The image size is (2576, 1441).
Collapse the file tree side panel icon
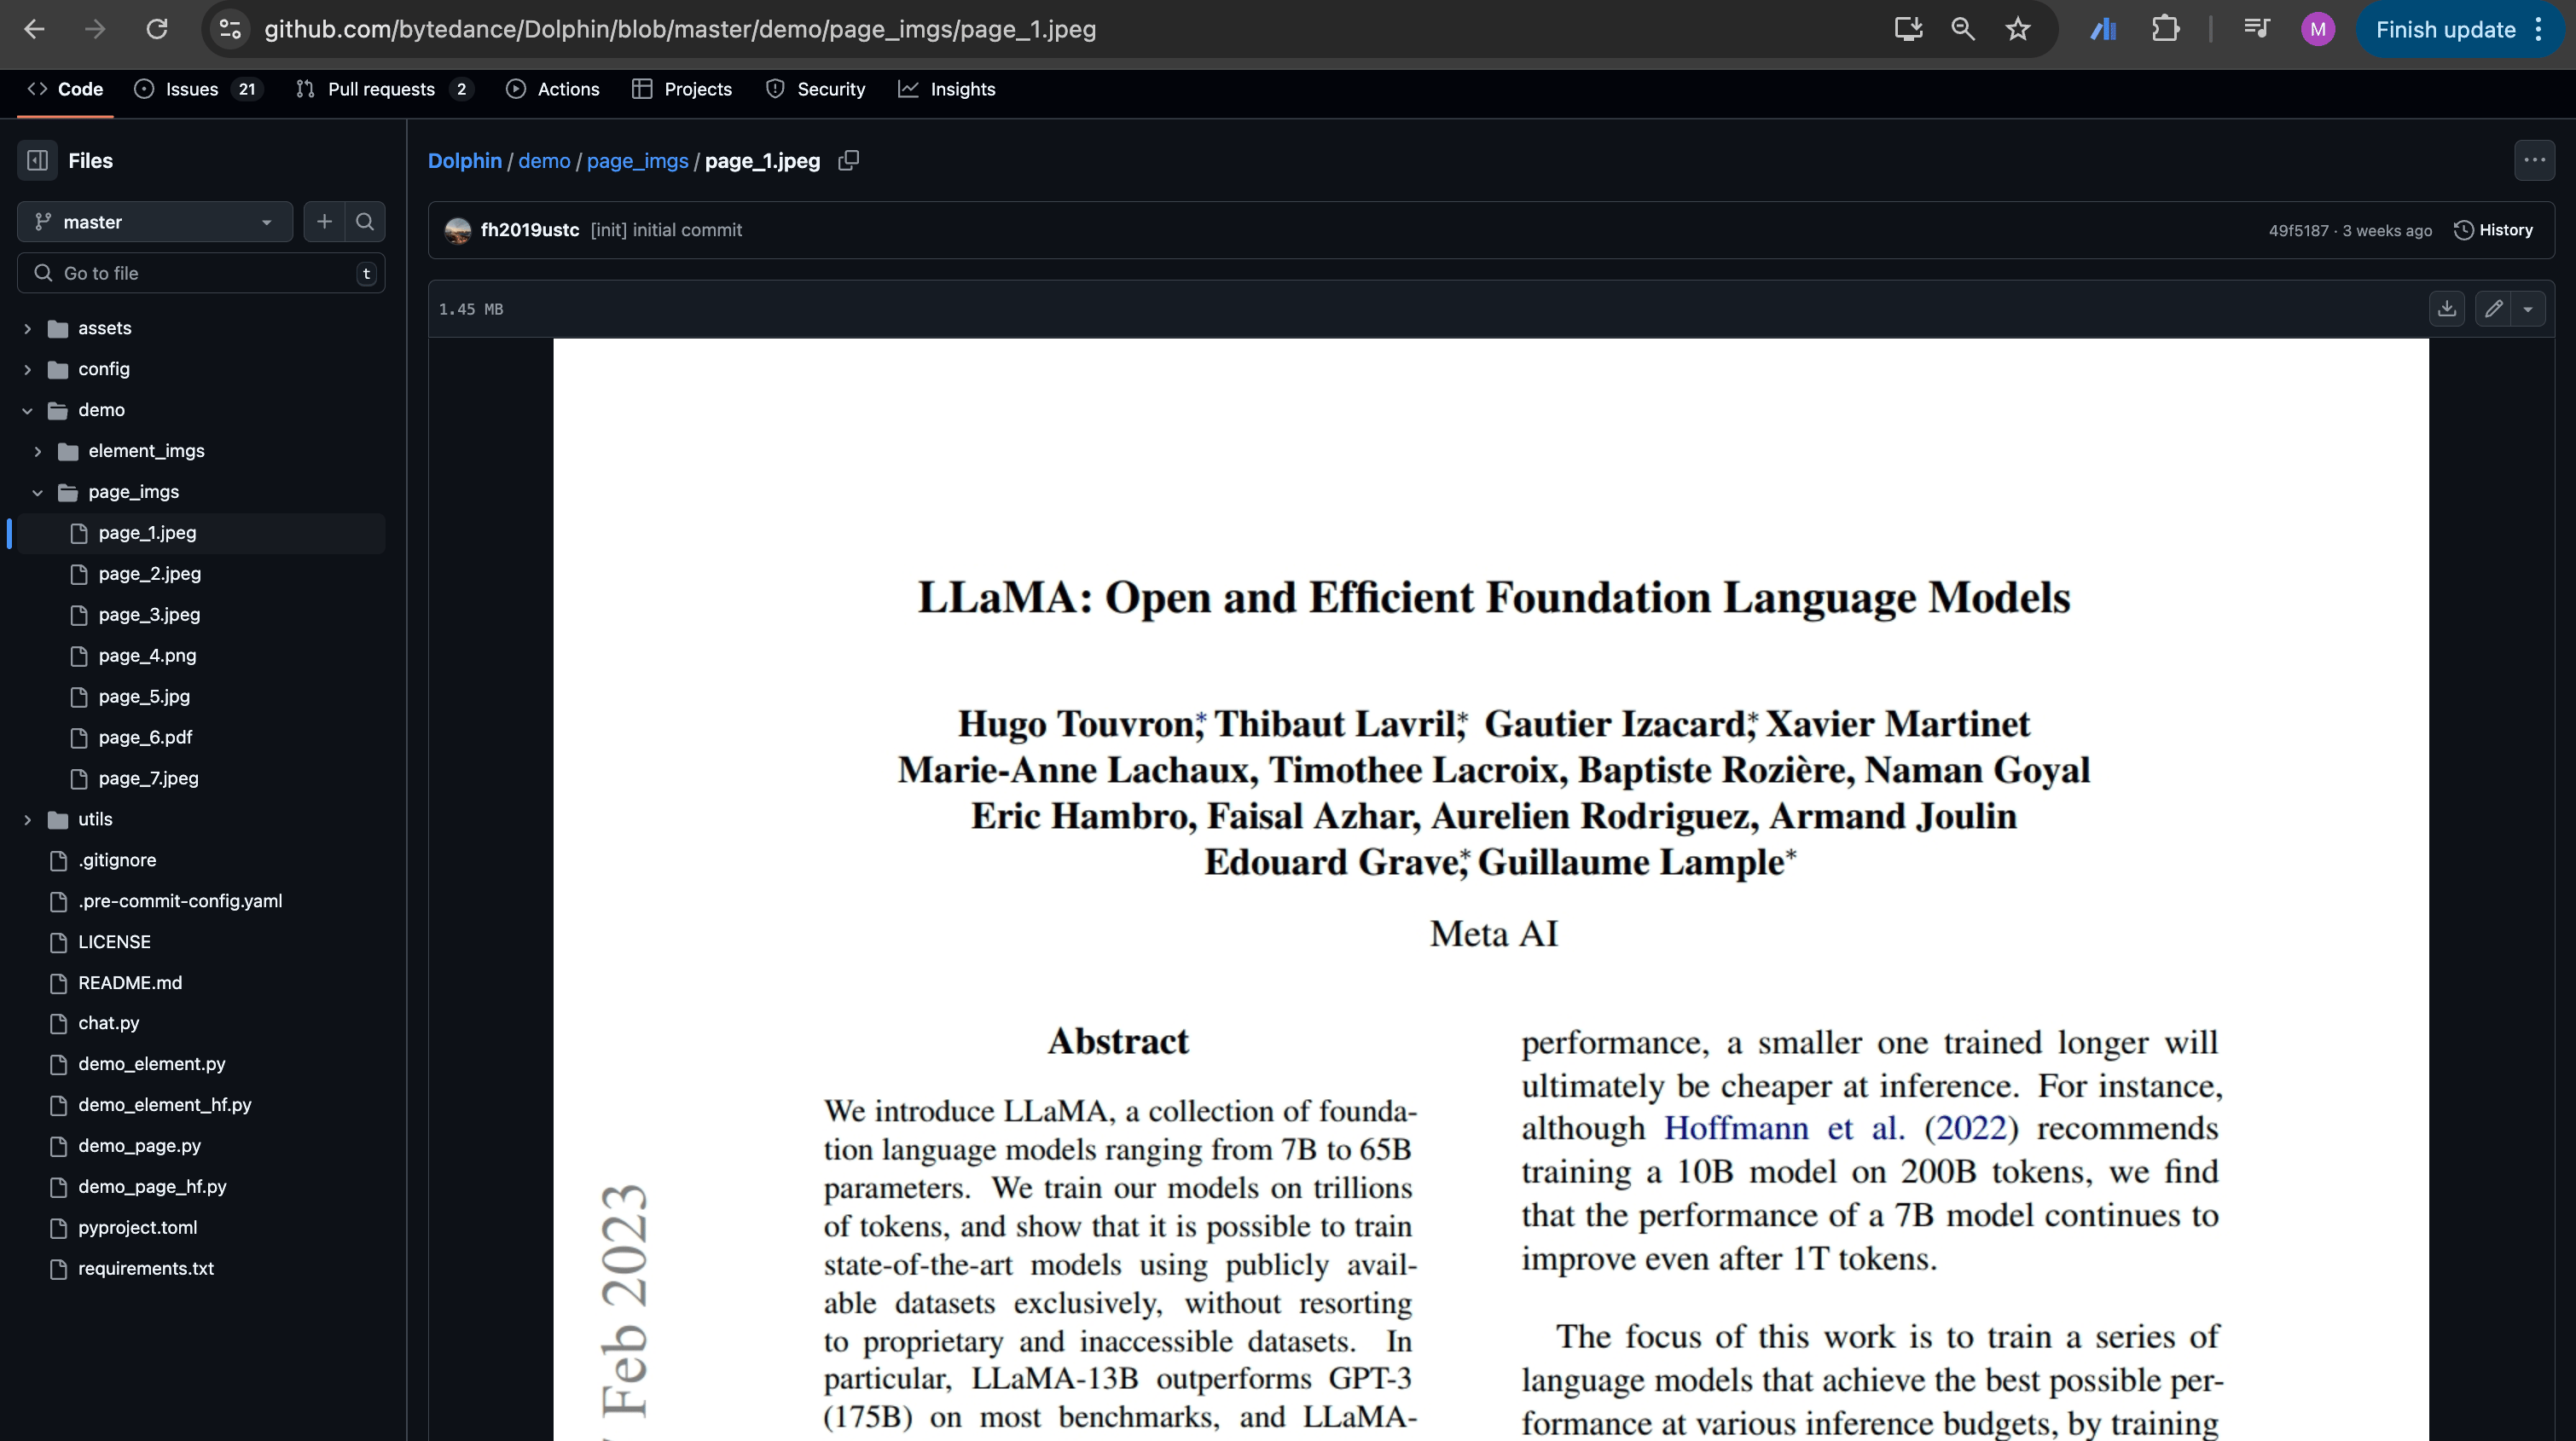click(x=38, y=160)
